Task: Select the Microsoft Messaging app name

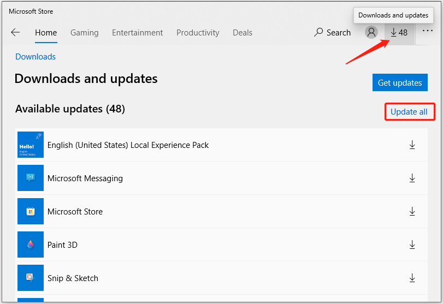Action: tap(85, 178)
